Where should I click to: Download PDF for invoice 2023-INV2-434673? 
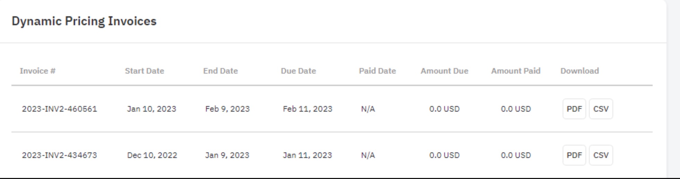574,155
